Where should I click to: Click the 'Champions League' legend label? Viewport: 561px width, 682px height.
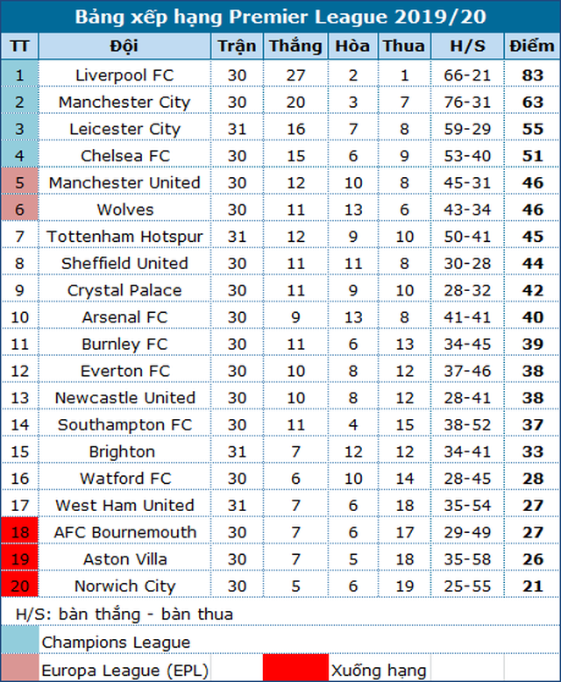tap(116, 643)
